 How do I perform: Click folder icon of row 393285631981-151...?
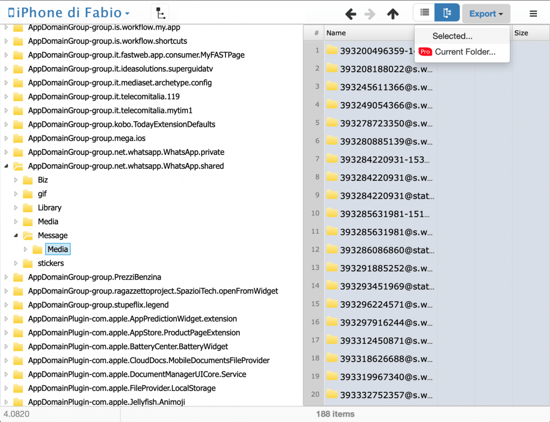(332, 214)
